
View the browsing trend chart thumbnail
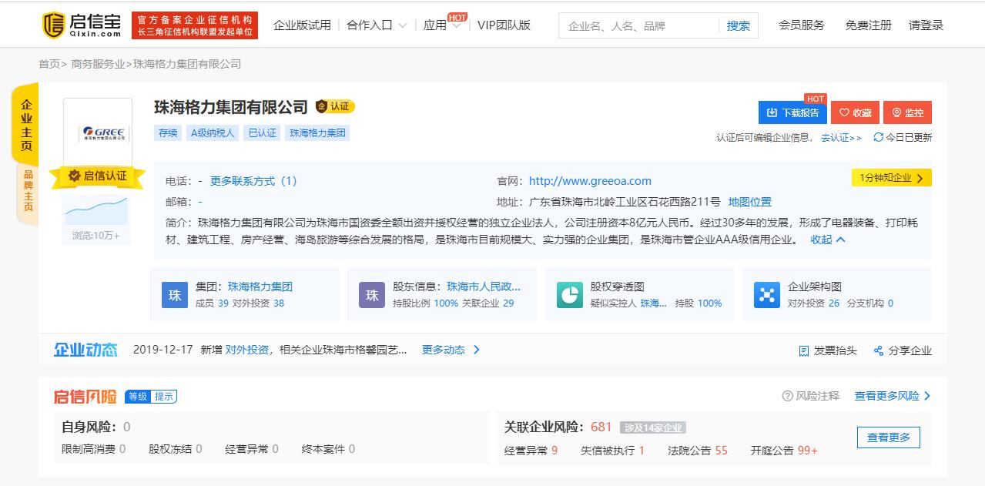pos(96,209)
